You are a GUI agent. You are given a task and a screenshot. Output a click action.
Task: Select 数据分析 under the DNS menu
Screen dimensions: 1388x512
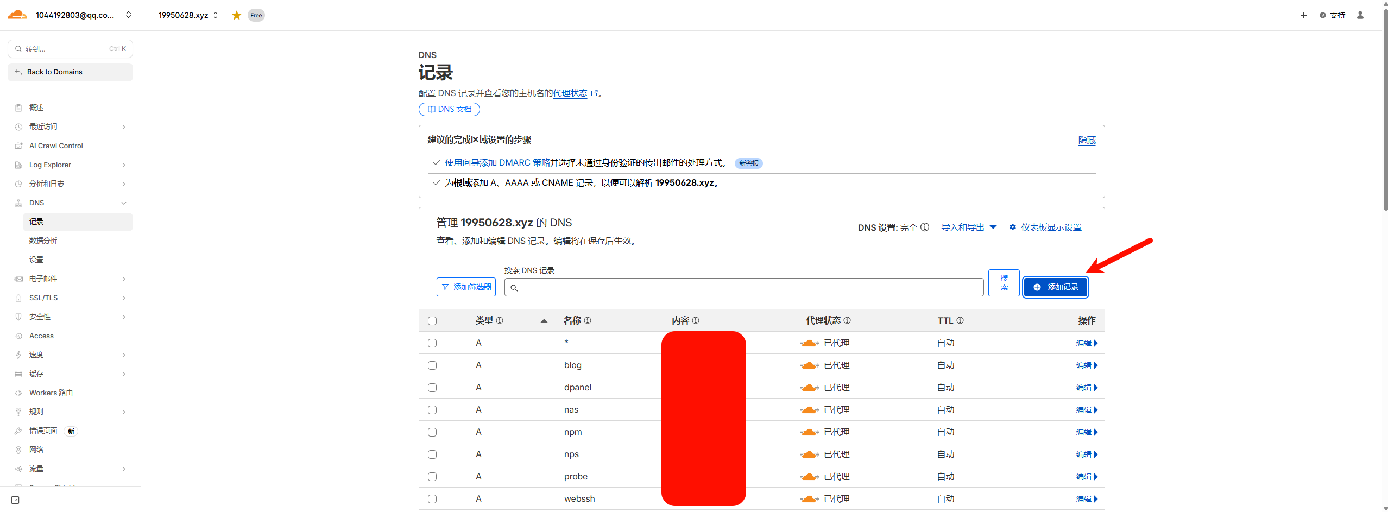click(43, 241)
